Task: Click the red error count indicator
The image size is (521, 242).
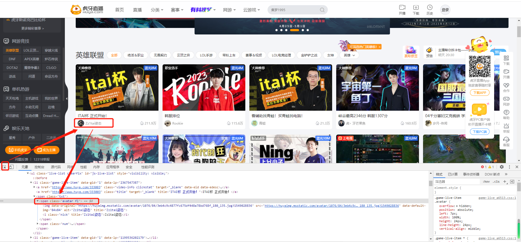Action: (484, 167)
